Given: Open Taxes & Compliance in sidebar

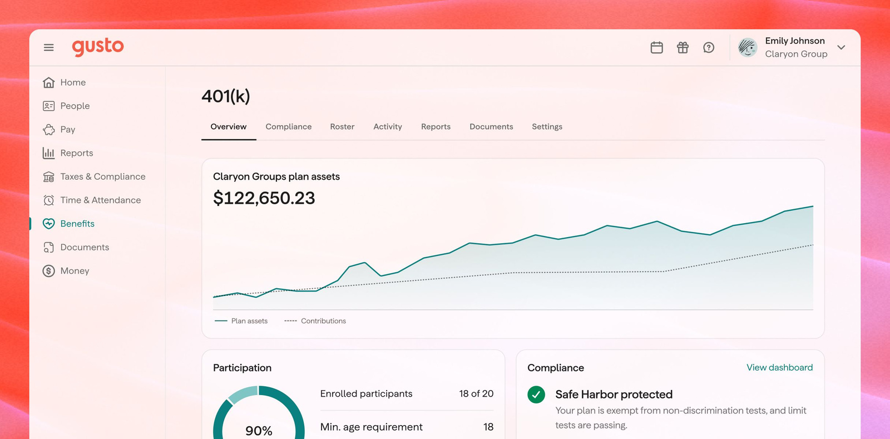Looking at the screenshot, I should pos(103,176).
